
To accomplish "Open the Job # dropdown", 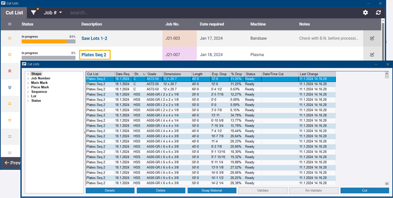I will [53, 12].
